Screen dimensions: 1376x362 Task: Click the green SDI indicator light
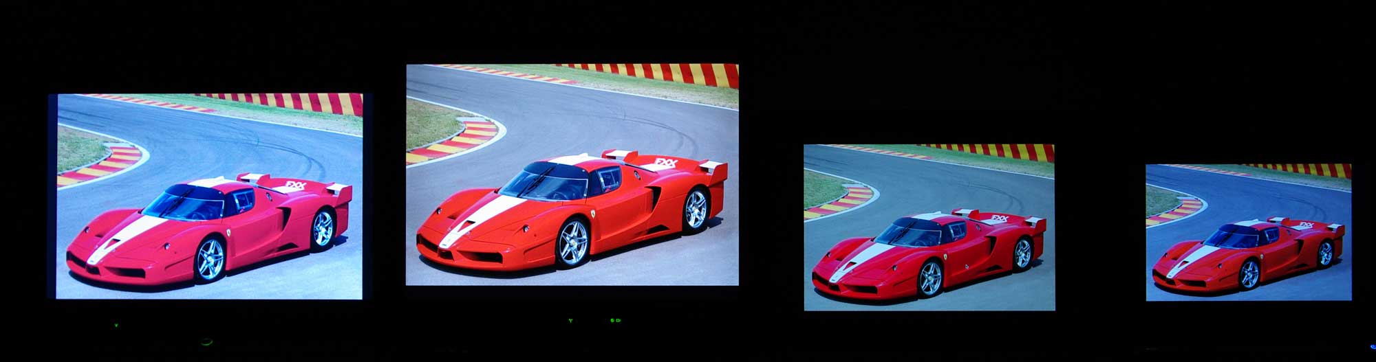[x=616, y=321]
